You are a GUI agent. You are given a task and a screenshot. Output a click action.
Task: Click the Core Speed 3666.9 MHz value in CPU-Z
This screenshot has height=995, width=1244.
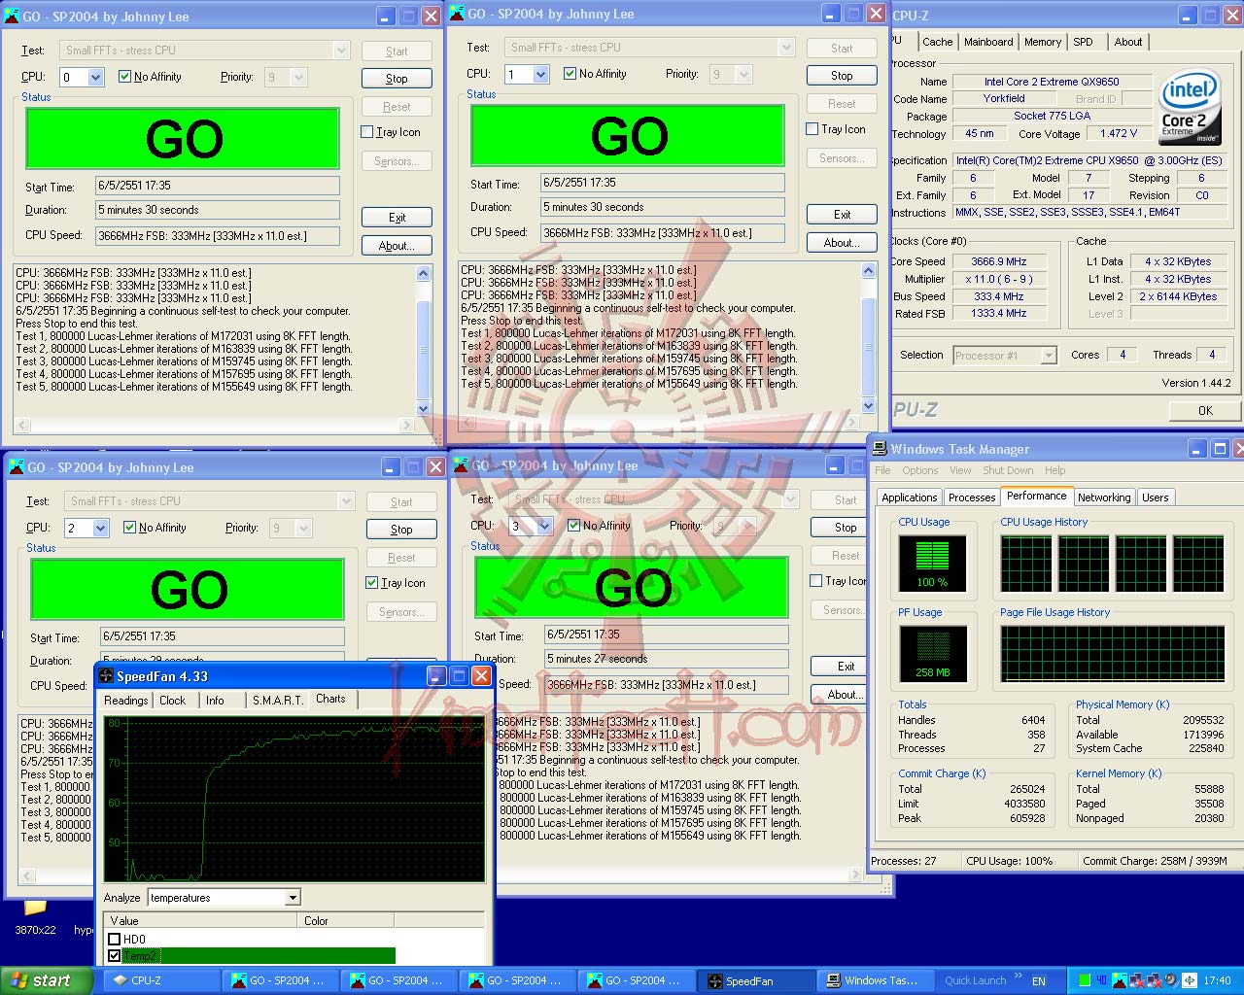pyautogui.click(x=999, y=262)
